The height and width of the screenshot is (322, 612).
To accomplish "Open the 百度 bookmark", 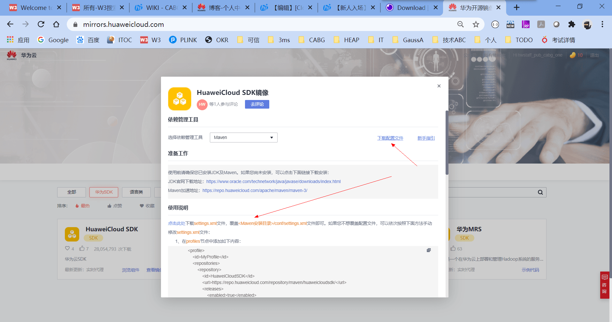I will click(88, 40).
